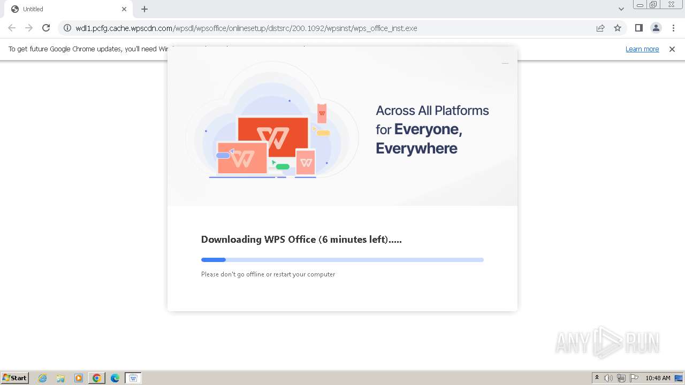Expand the tab search chevron
The height and width of the screenshot is (385, 685).
pos(621,9)
